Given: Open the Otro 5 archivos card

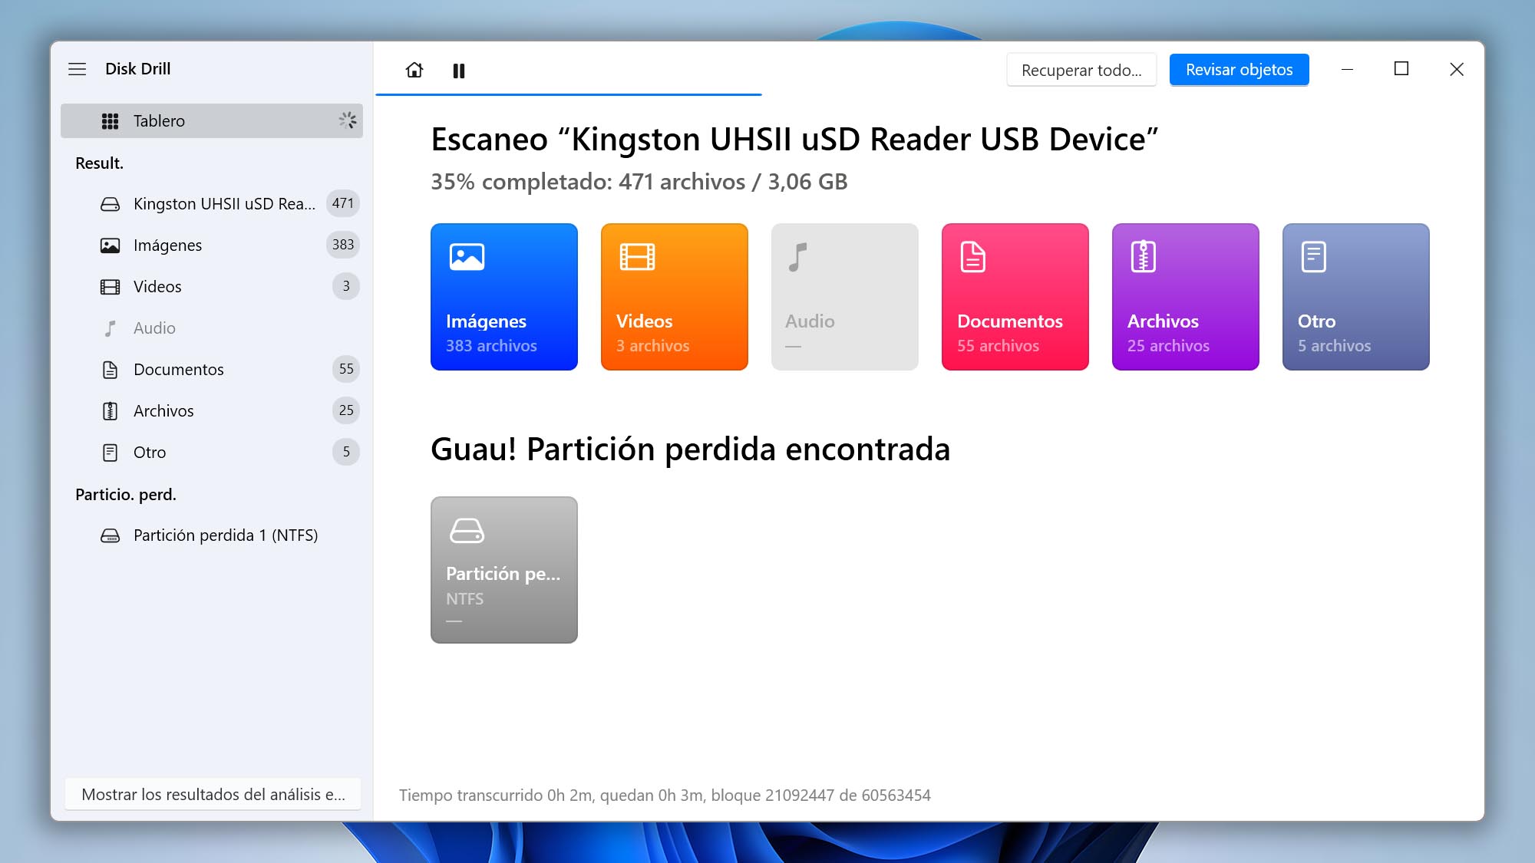Looking at the screenshot, I should [x=1356, y=297].
